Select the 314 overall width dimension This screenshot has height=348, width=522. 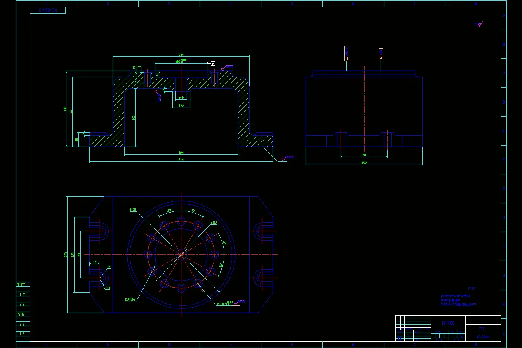pyautogui.click(x=181, y=160)
